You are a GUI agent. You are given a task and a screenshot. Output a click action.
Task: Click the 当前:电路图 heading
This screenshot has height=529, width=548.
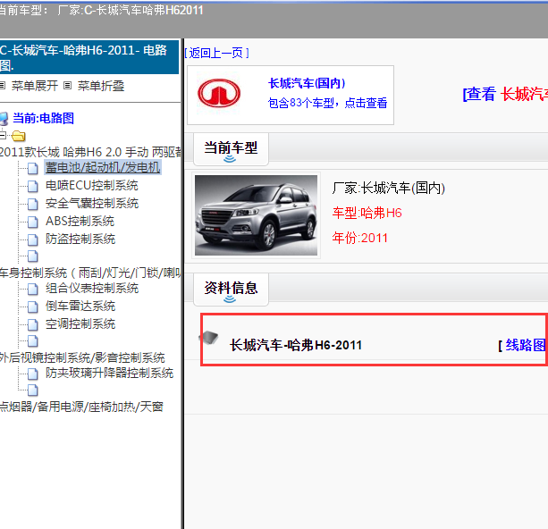tap(43, 118)
